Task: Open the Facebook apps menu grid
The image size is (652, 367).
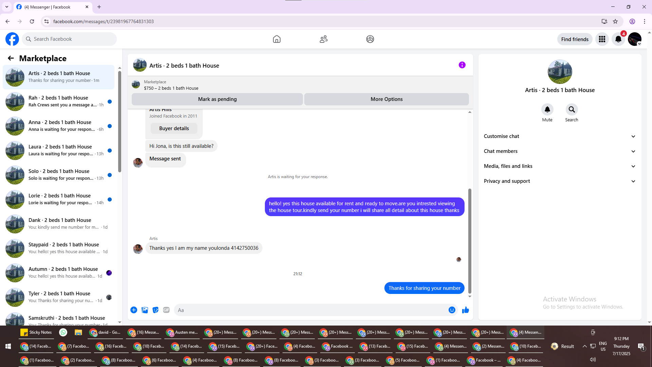Action: click(x=602, y=39)
